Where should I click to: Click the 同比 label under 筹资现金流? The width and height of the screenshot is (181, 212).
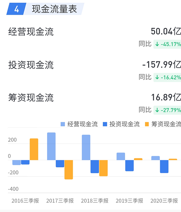click(x=145, y=110)
